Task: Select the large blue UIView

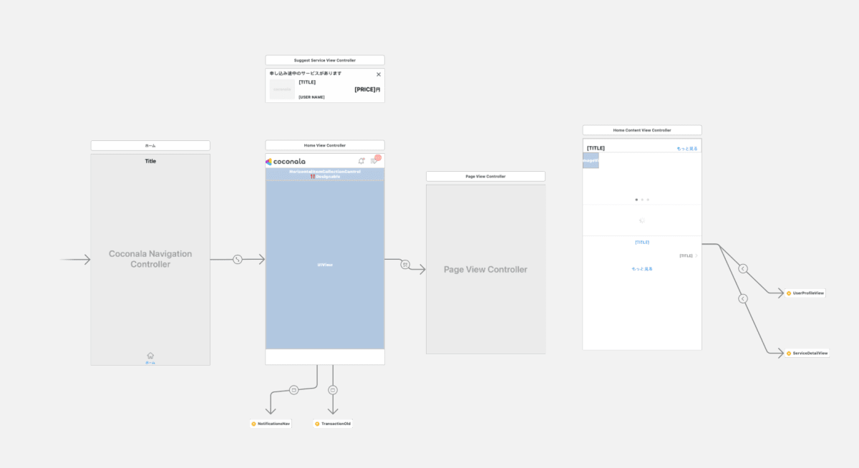Action: pyautogui.click(x=325, y=265)
